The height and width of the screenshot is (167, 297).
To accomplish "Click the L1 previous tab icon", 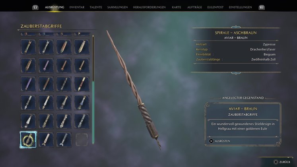I will pyautogui.click(x=35, y=8).
